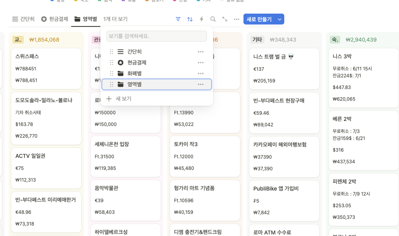
Task: Open the 세체니온천 입장 card
Action: [126, 156]
